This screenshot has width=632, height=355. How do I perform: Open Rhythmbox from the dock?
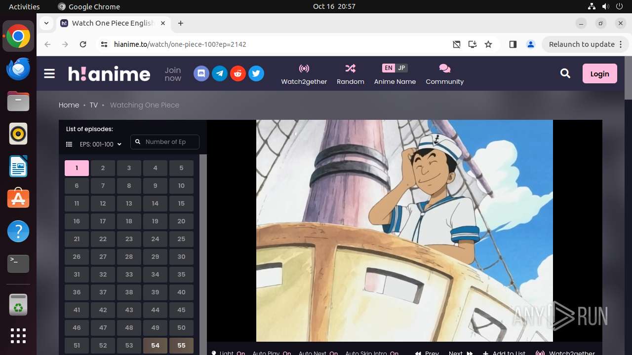pyautogui.click(x=18, y=134)
